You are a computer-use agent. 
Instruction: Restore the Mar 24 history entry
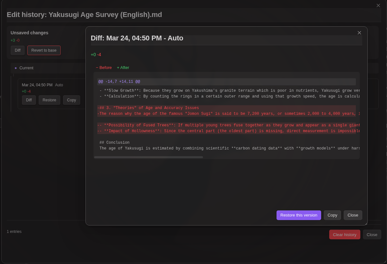tap(49, 100)
